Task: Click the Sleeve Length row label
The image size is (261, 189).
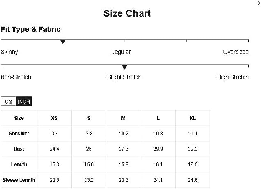Action: [x=19, y=180]
